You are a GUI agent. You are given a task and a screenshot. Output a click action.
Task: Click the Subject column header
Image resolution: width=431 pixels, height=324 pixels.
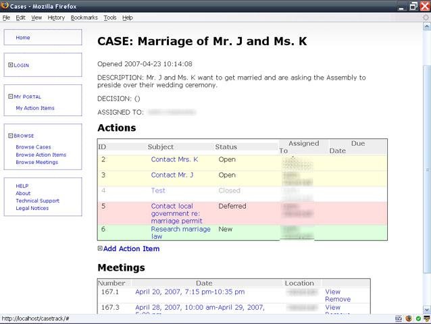(161, 147)
